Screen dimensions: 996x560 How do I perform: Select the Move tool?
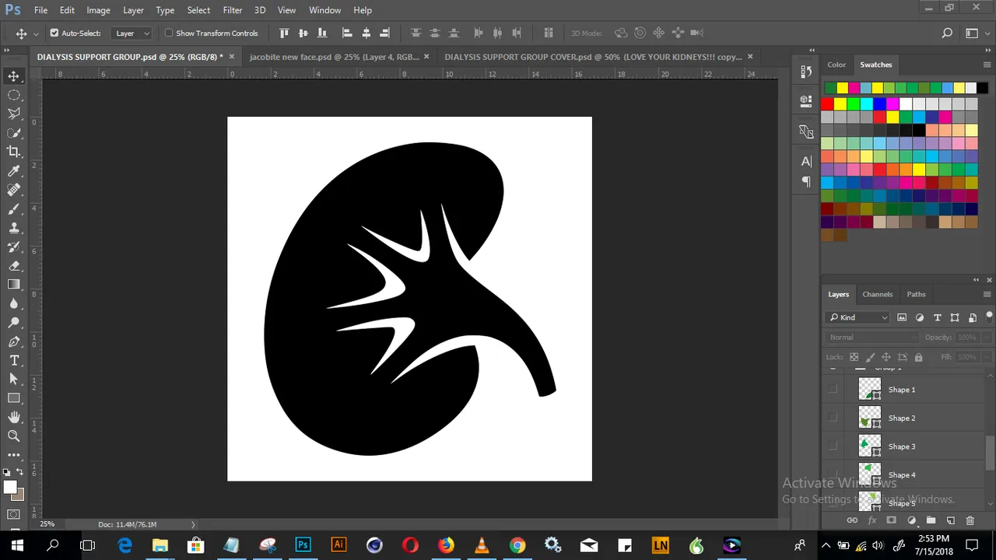click(14, 76)
